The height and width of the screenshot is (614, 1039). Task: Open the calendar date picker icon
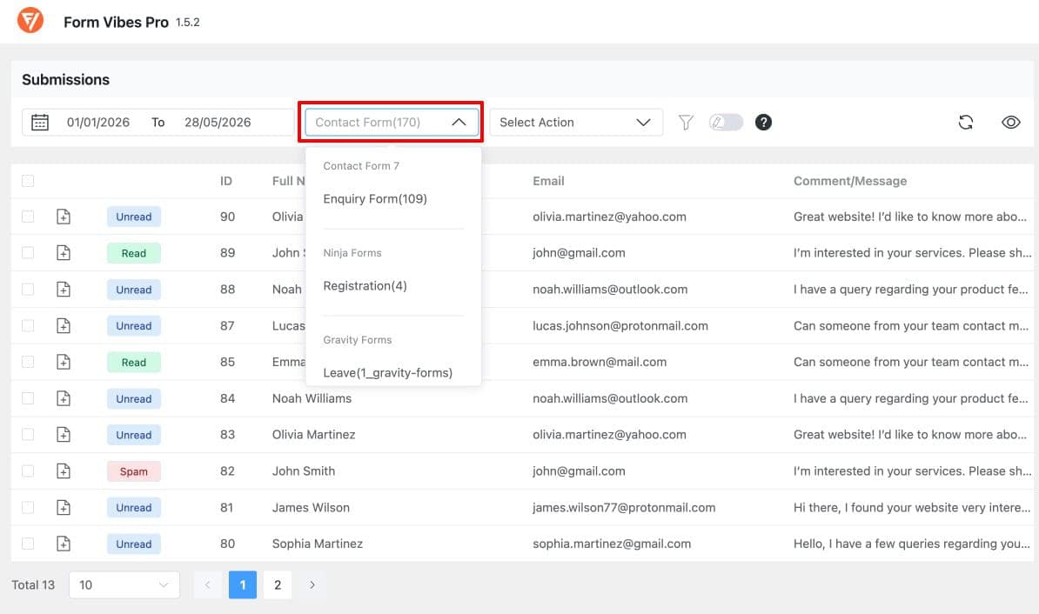(40, 123)
